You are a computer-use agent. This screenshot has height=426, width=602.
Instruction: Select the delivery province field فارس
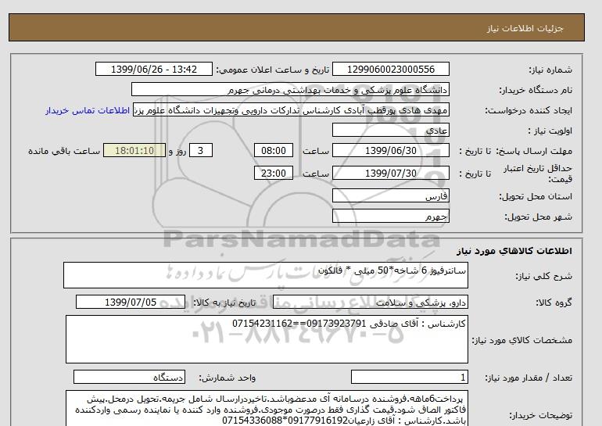[390, 195]
